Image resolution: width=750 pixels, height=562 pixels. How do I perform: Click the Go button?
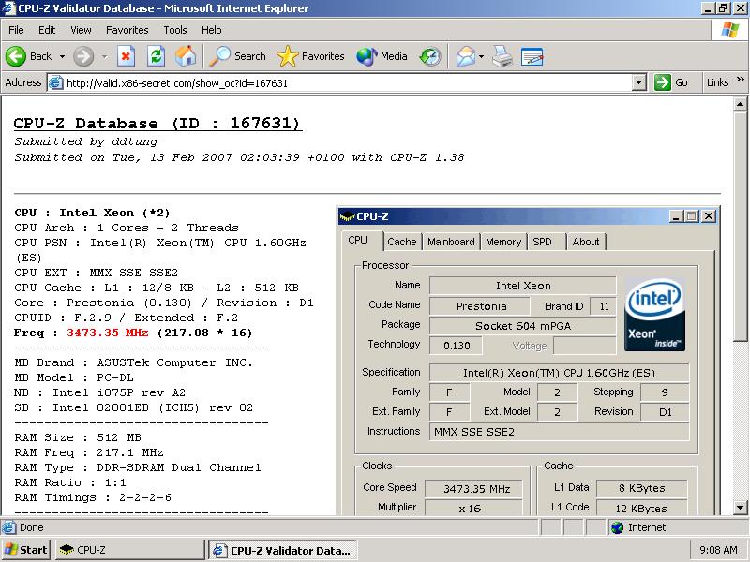coord(671,82)
